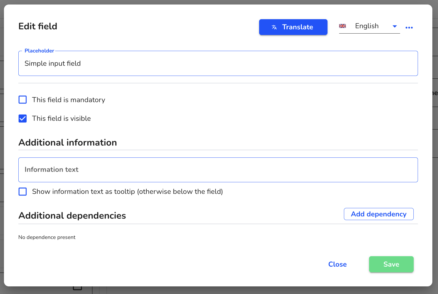Uncheck the 'This field is visible' checkbox
This screenshot has width=438, height=294.
[x=23, y=119]
